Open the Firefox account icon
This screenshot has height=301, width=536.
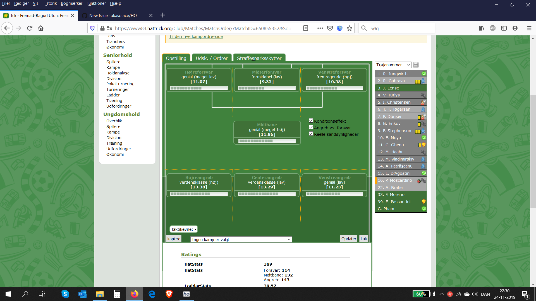click(x=515, y=28)
